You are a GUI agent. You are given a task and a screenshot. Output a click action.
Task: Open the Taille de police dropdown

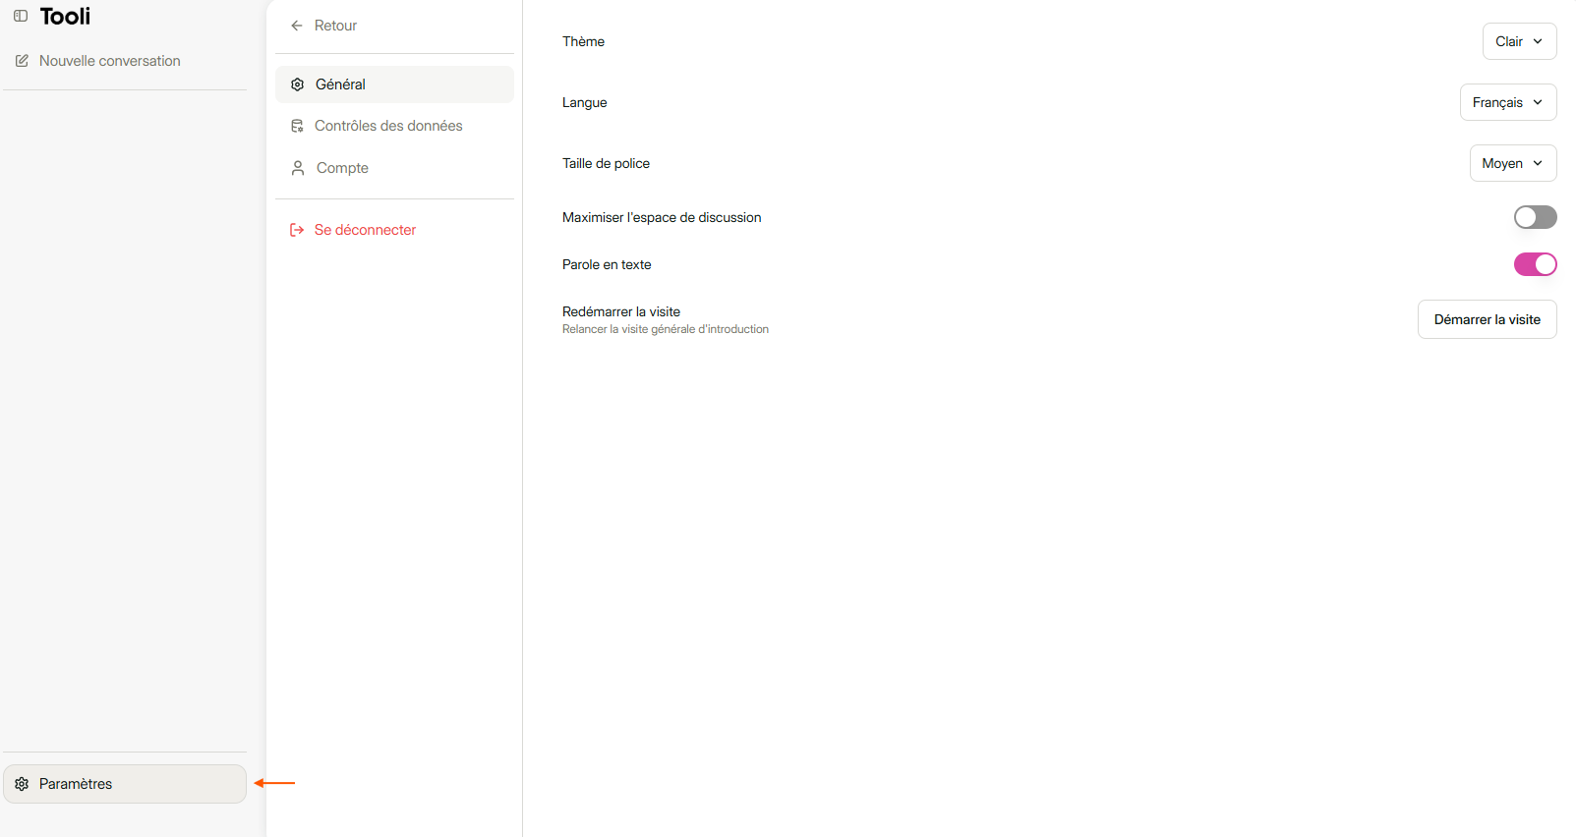click(x=1513, y=163)
